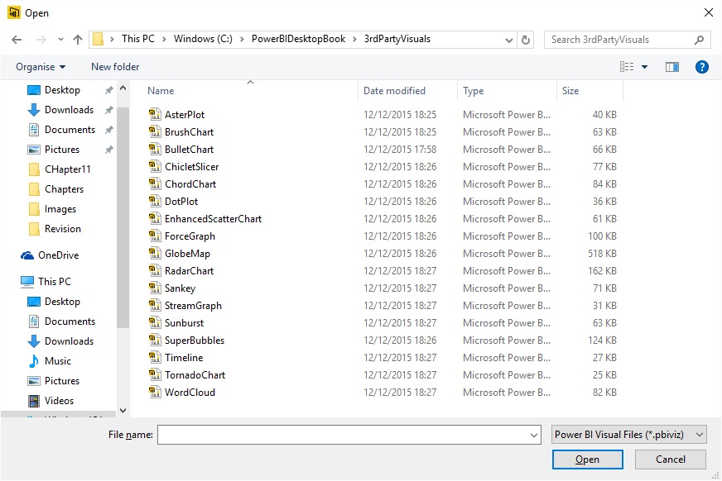The image size is (722, 481).
Task: Go up one folder level
Action: coord(78,40)
